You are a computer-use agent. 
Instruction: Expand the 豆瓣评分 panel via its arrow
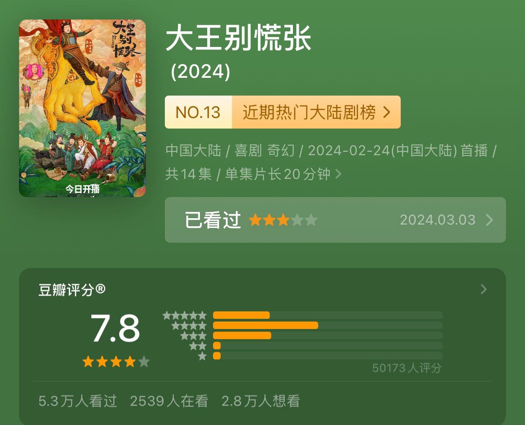pyautogui.click(x=484, y=289)
